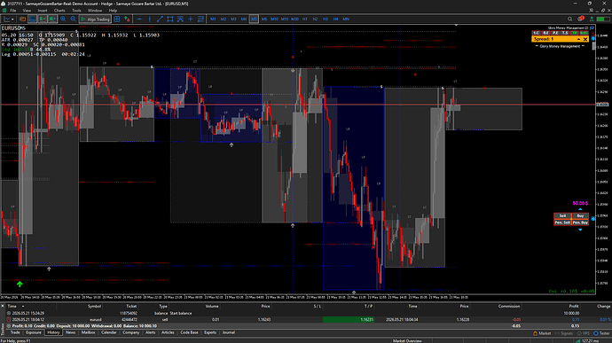Switch to the News tab
Image resolution: width=612 pixels, height=343 pixels.
(x=71, y=332)
